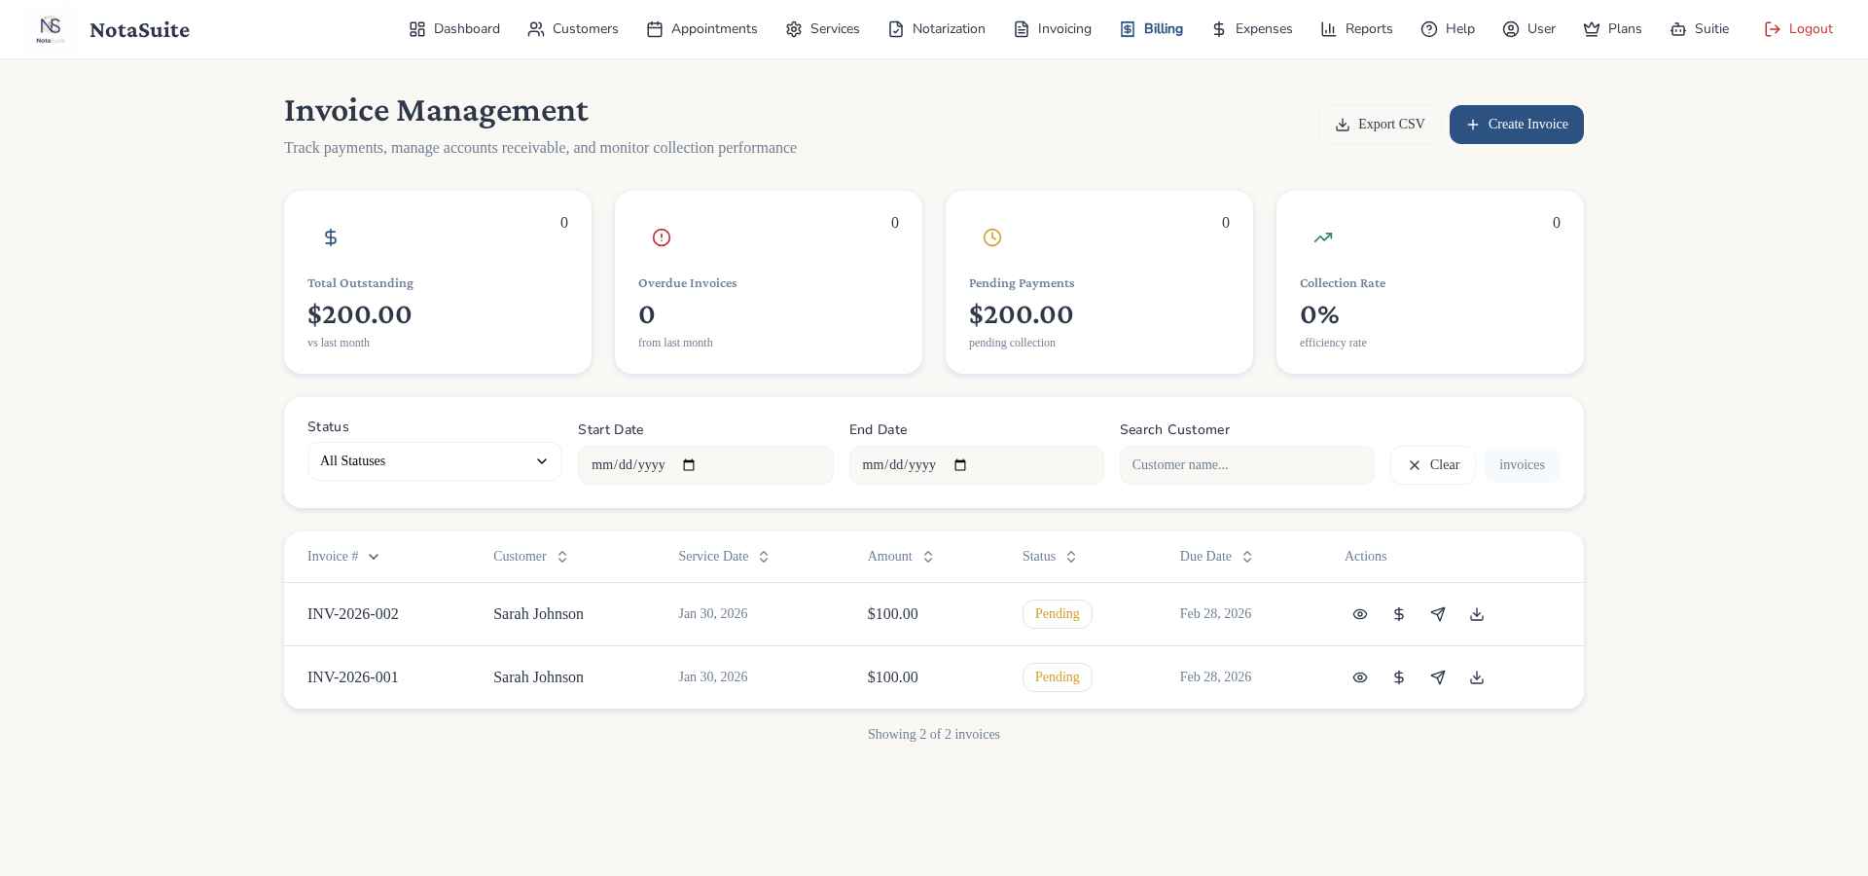Click the Create Invoice button
Screen dimensions: 1868x876
click(1516, 125)
